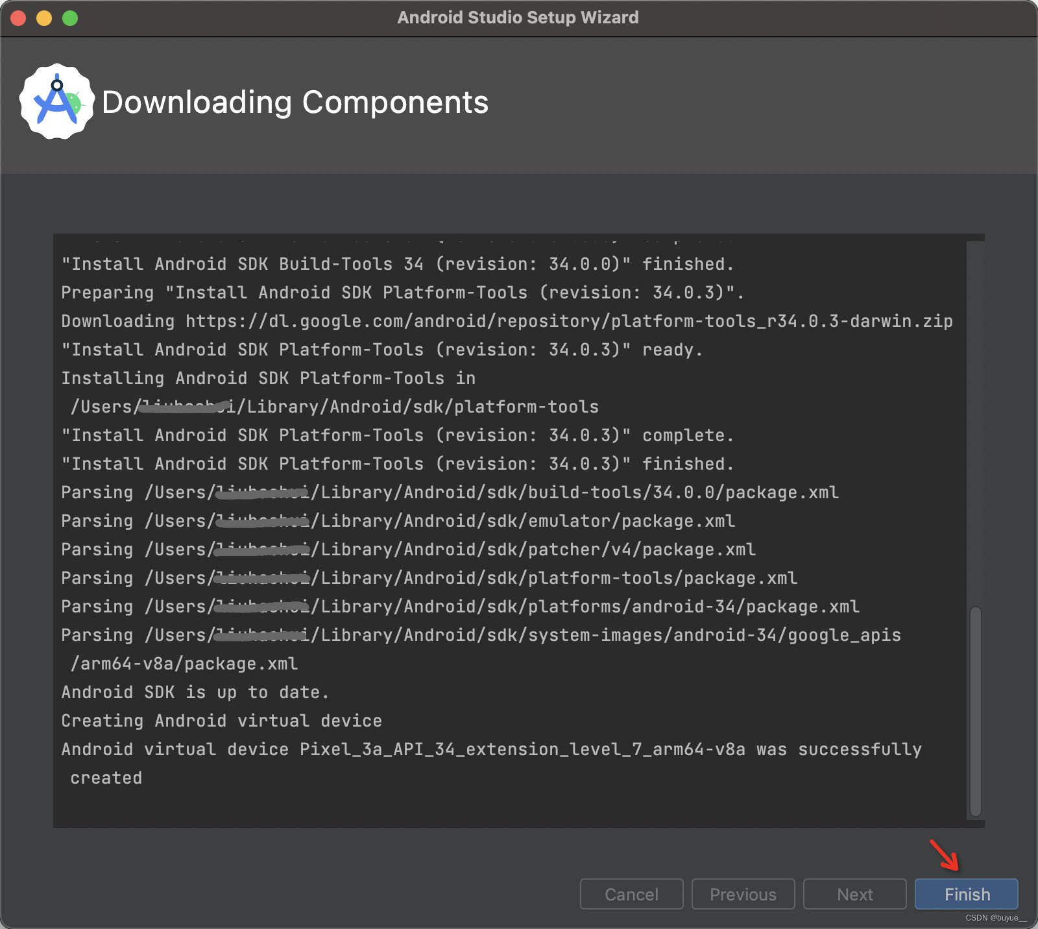Minimize the window with yellow button
This screenshot has width=1038, height=929.
click(44, 18)
